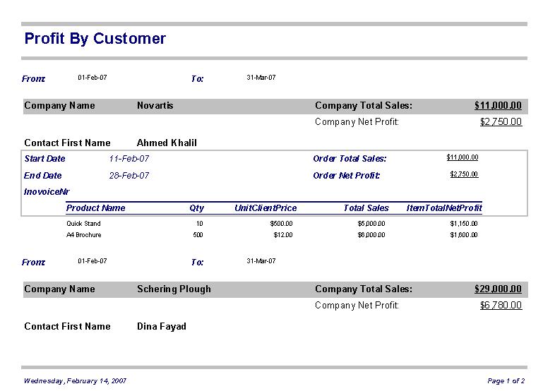Click the ItemTotalNetProfit column header
Viewport: 555px width, 391px height.
tap(444, 208)
